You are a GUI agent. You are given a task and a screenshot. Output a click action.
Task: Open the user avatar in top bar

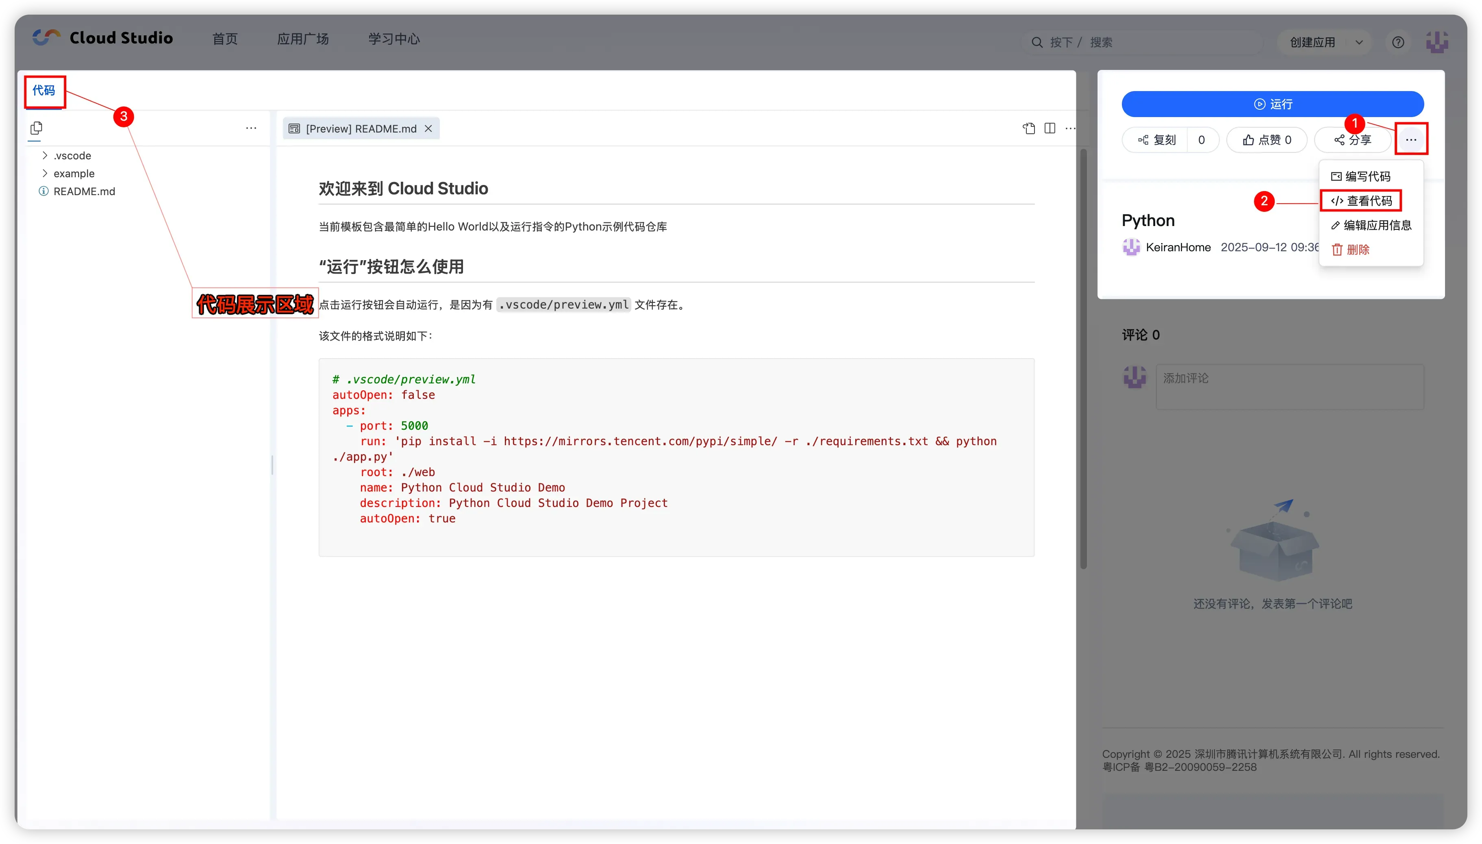click(1437, 42)
